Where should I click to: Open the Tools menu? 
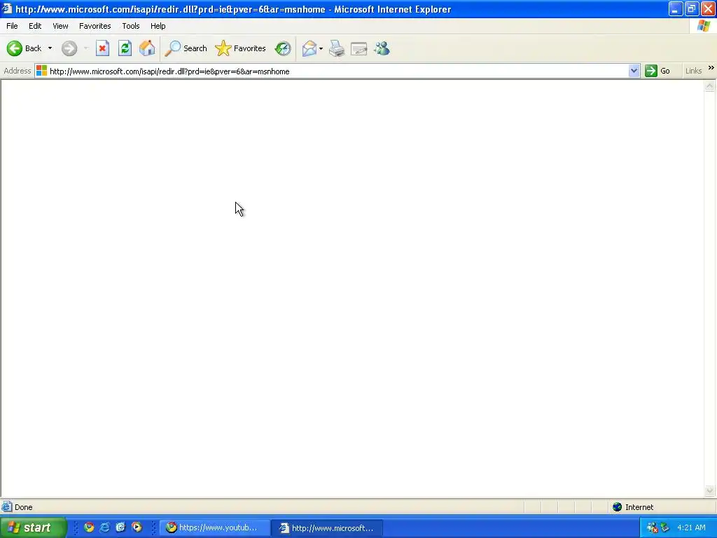pyautogui.click(x=131, y=26)
